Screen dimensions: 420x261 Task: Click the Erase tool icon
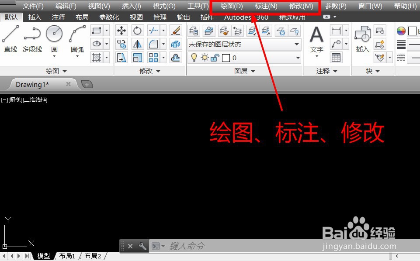tap(176, 31)
